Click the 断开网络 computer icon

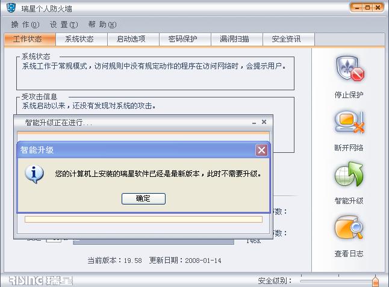349,122
